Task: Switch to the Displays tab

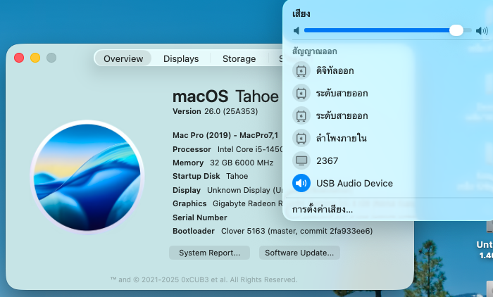Action: click(x=181, y=59)
